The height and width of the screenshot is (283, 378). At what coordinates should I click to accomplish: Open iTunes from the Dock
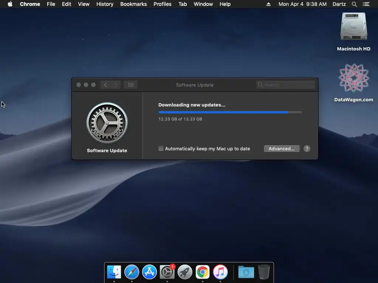coord(220,272)
